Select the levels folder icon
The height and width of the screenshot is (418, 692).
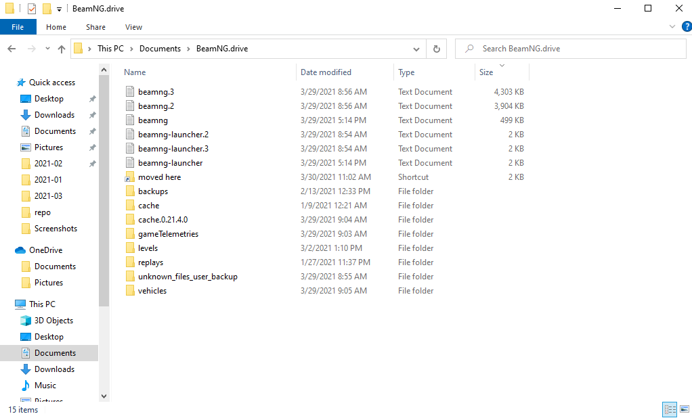point(130,248)
